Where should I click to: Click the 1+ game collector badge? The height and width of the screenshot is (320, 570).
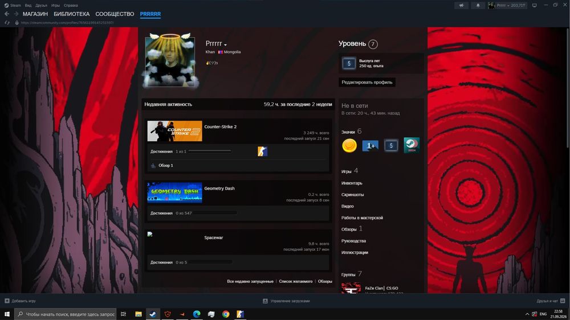tap(370, 146)
